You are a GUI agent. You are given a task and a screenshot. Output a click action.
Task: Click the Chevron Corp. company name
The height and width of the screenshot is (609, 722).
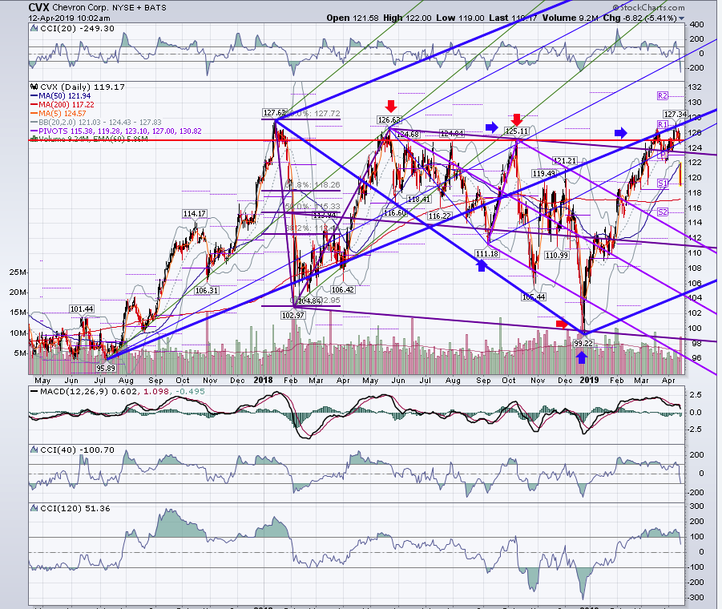[x=83, y=7]
